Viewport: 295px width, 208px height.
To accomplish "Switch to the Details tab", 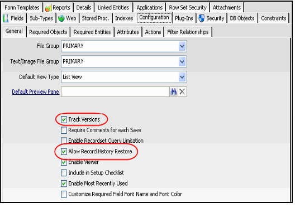I will [x=84, y=7].
